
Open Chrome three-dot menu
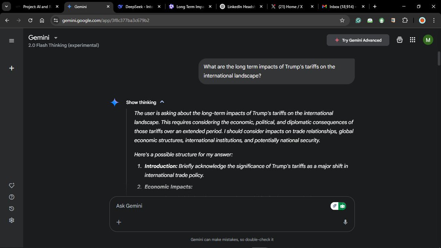click(434, 21)
